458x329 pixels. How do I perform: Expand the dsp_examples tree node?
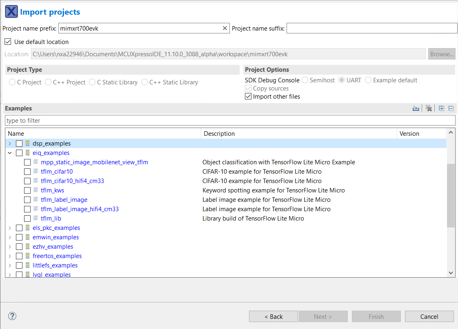(x=10, y=144)
